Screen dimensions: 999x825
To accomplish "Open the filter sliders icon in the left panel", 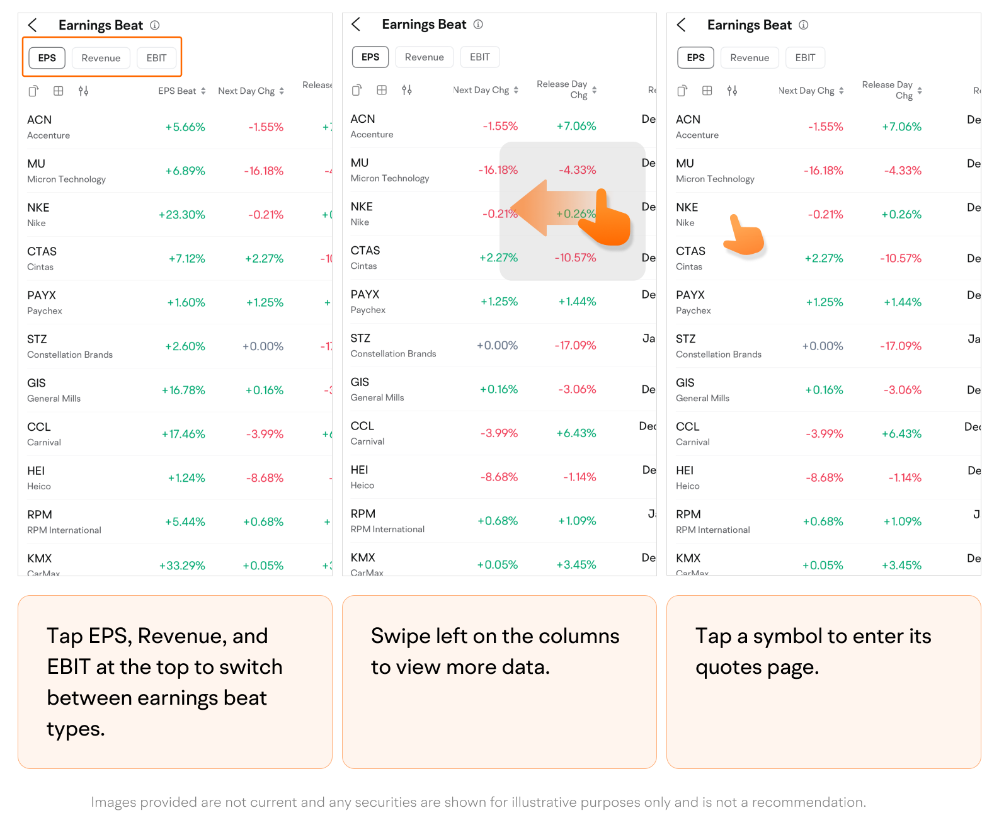I will coord(83,91).
